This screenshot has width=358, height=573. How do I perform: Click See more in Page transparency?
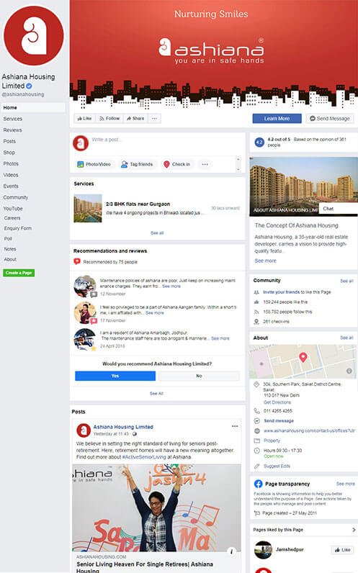345,484
